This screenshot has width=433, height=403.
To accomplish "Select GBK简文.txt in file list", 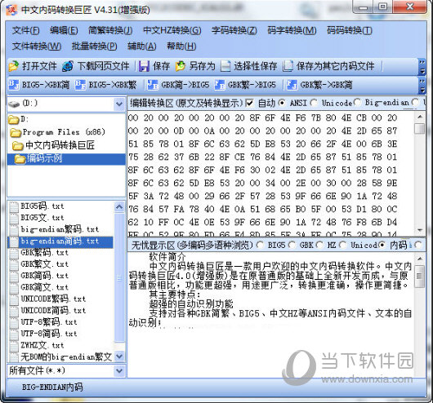I will [44, 288].
